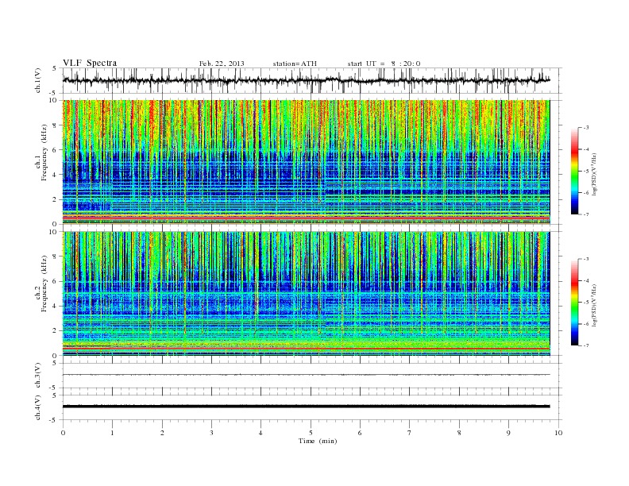Click time axis tick label '7'
629x486 pixels.
point(410,433)
